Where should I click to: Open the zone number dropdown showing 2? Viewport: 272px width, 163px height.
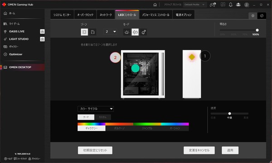[x=110, y=32]
